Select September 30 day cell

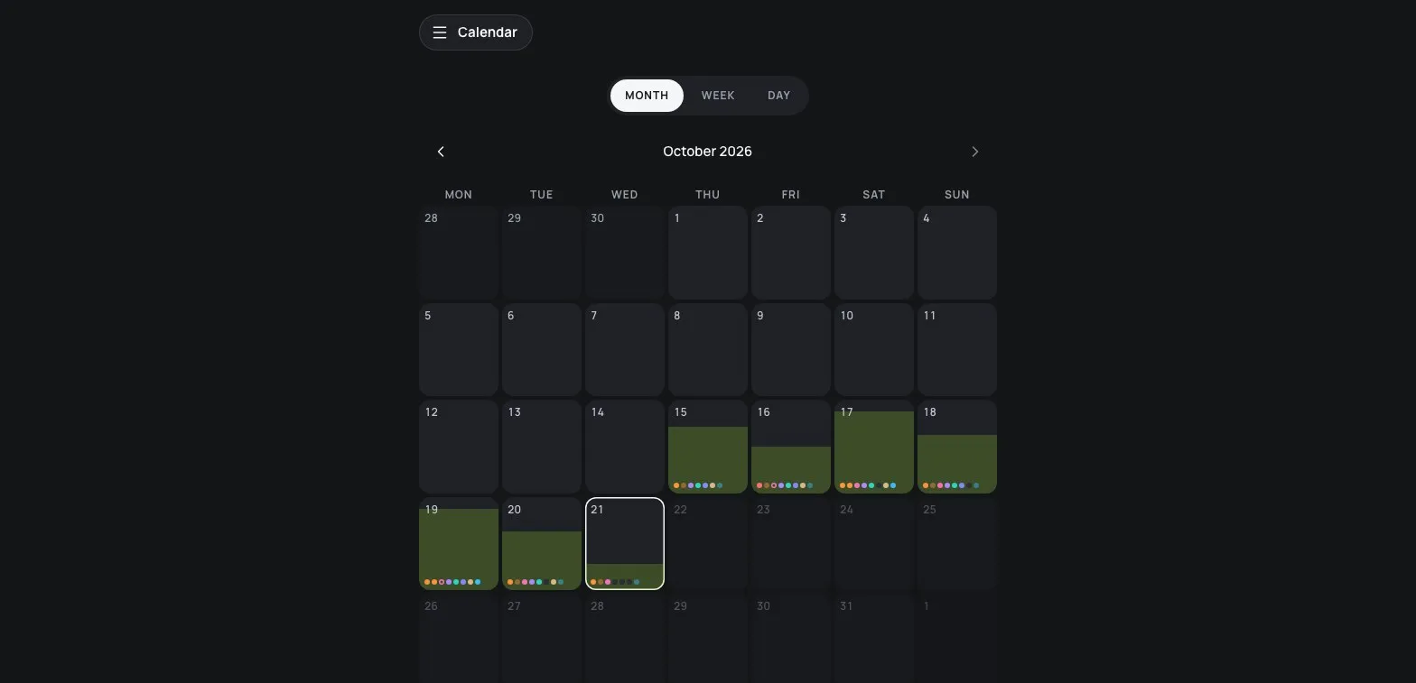[x=625, y=253]
